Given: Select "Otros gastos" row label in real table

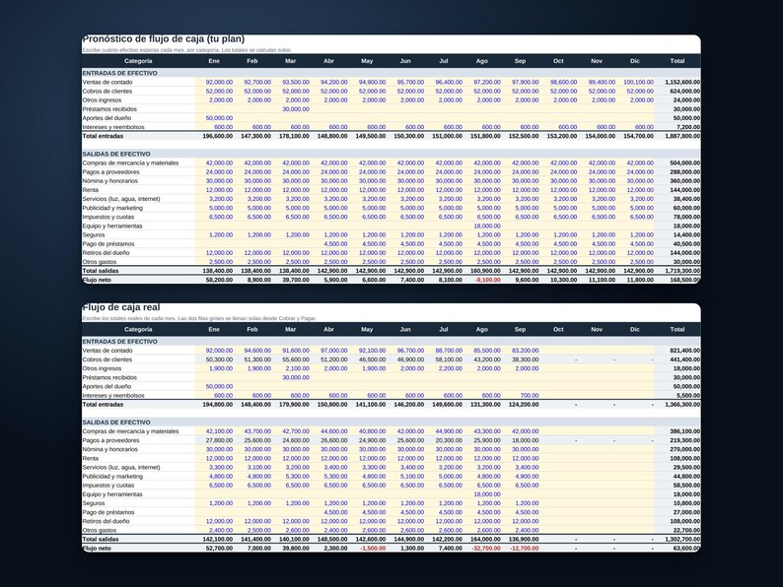Looking at the screenshot, I should [100, 530].
